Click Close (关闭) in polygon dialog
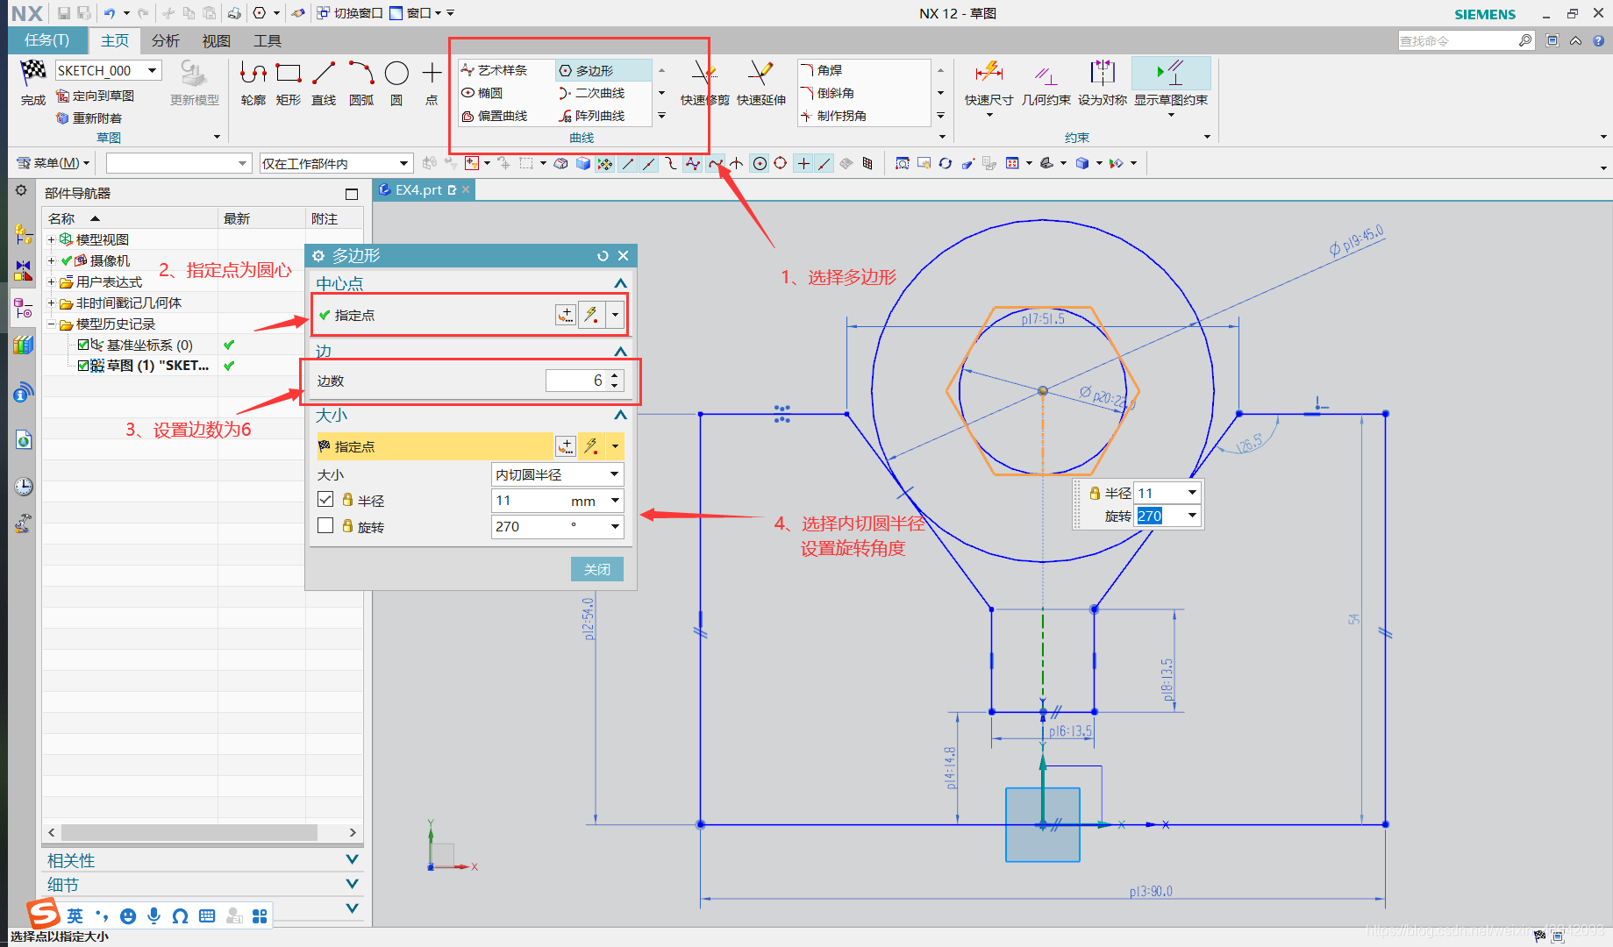This screenshot has width=1613, height=947. tap(597, 569)
